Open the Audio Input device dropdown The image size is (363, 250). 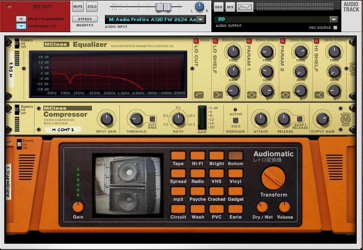pyautogui.click(x=201, y=20)
